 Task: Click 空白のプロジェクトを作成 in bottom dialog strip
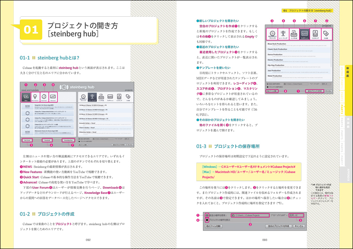278,226
